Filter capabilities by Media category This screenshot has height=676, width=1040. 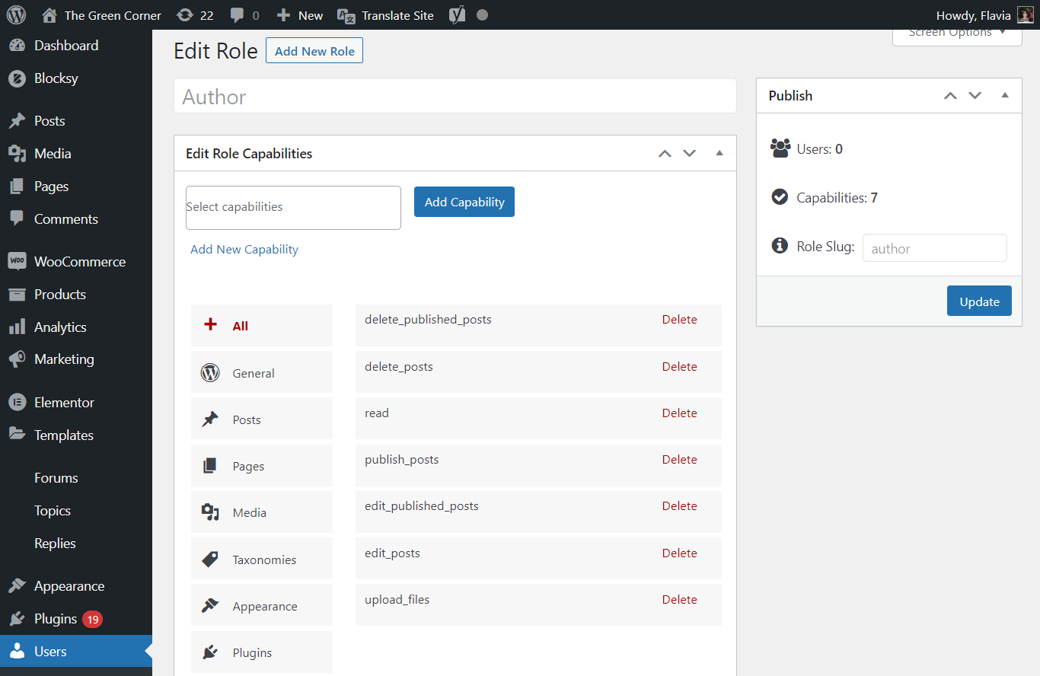pos(249,513)
